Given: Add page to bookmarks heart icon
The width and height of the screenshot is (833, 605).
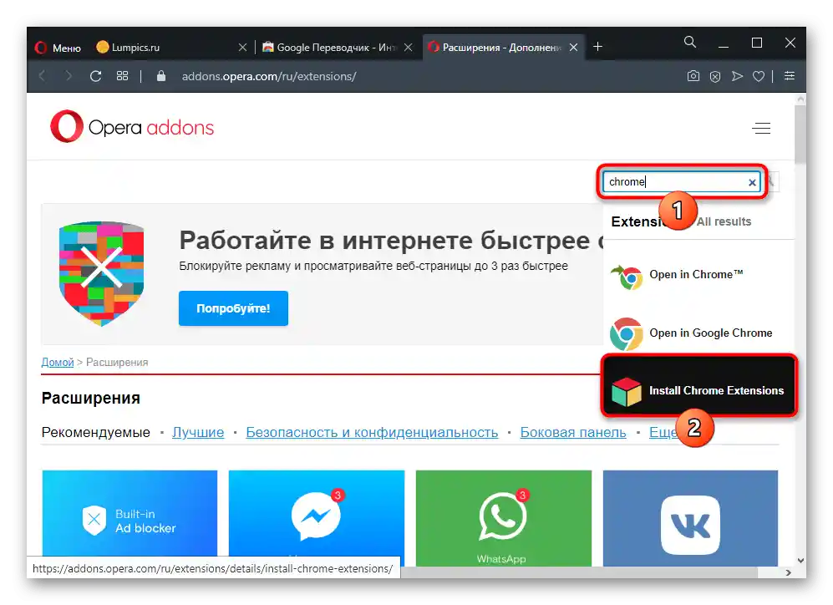Looking at the screenshot, I should tap(759, 77).
